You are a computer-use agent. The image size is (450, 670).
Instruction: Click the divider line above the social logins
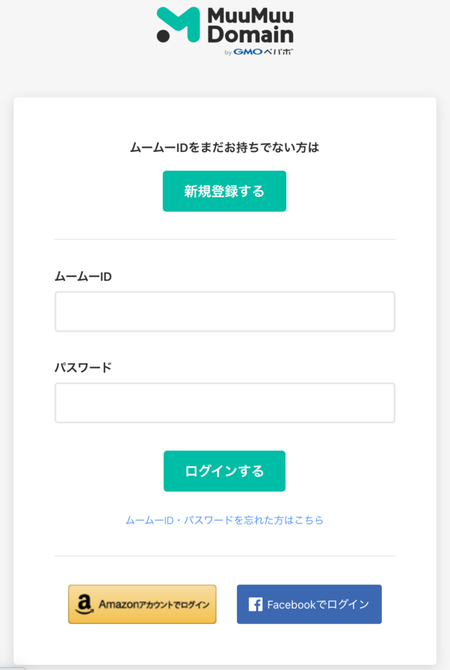(225, 556)
